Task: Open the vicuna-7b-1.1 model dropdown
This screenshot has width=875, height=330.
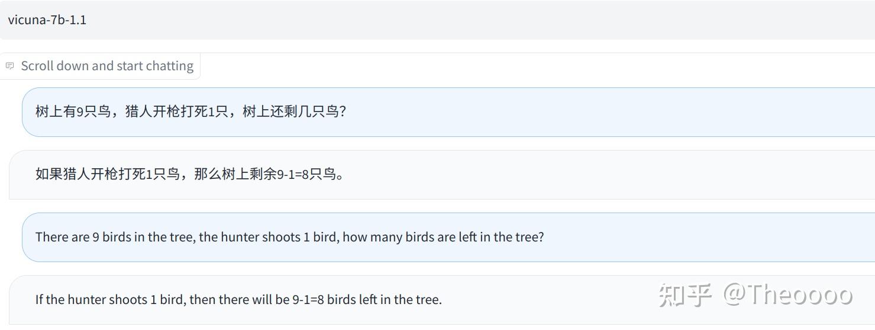Action: click(437, 20)
